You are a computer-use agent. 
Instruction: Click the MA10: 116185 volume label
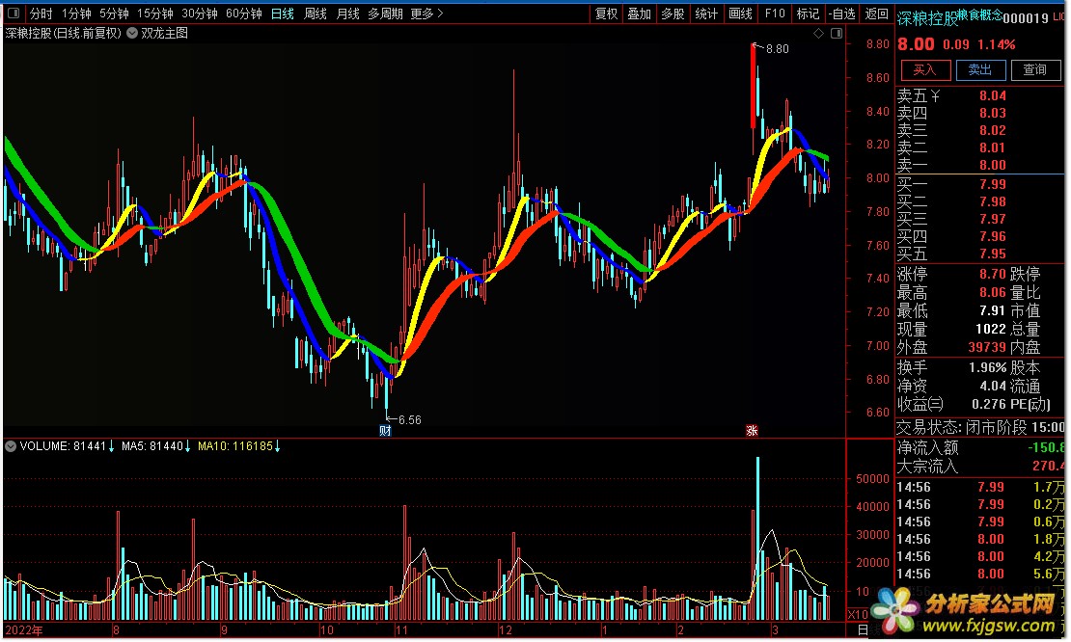[x=239, y=446]
